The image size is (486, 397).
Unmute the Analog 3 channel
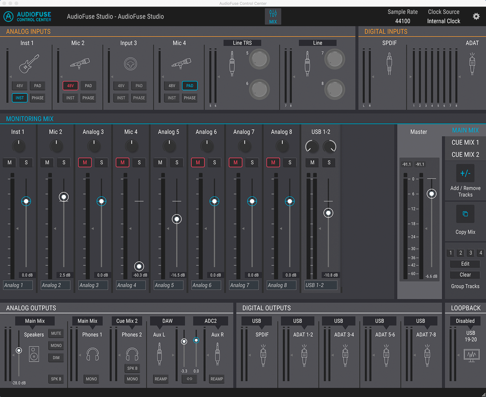(85, 162)
